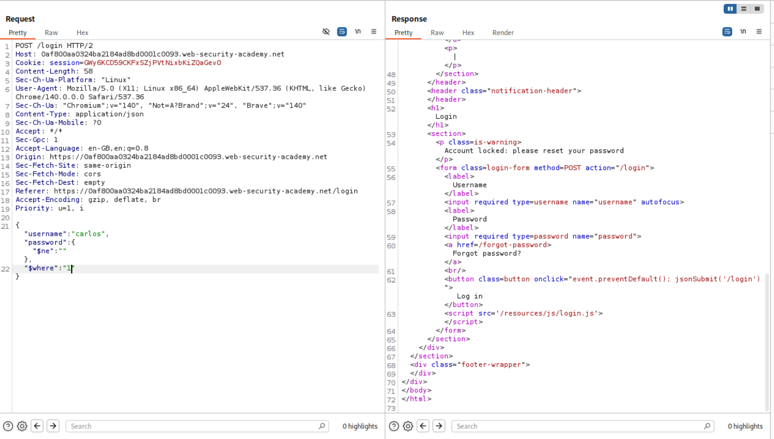The width and height of the screenshot is (774, 439).
Task: Toggle word wrap icon in Request panel
Action: coord(342,32)
